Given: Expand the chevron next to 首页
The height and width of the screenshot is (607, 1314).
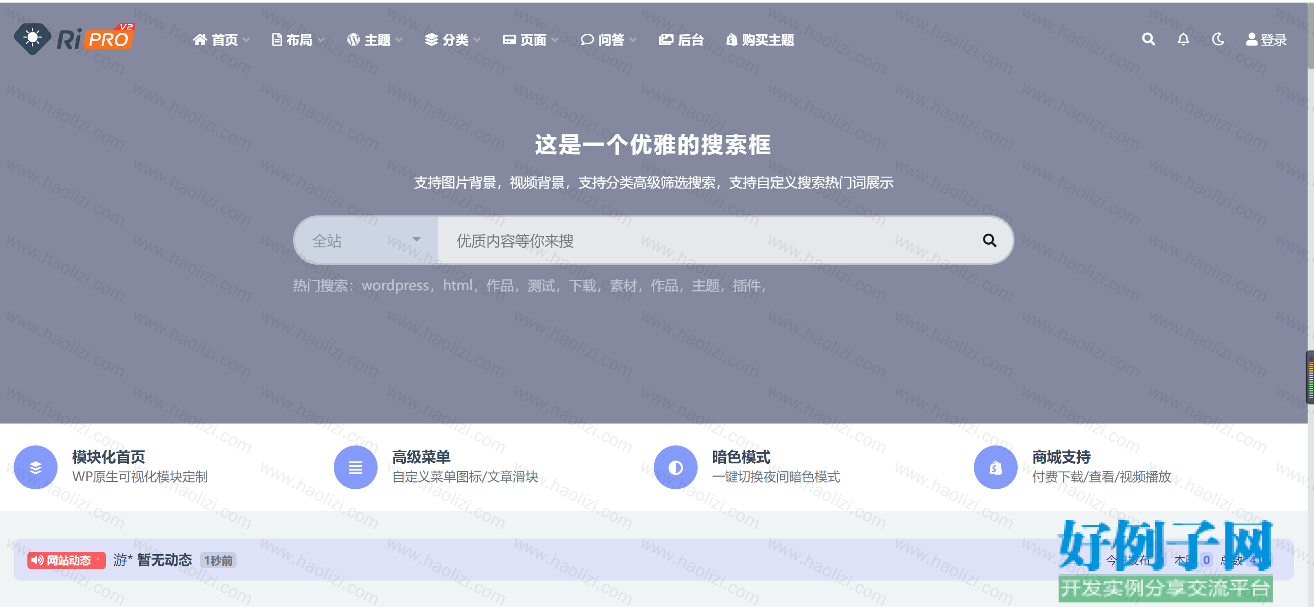Looking at the screenshot, I should tap(246, 40).
